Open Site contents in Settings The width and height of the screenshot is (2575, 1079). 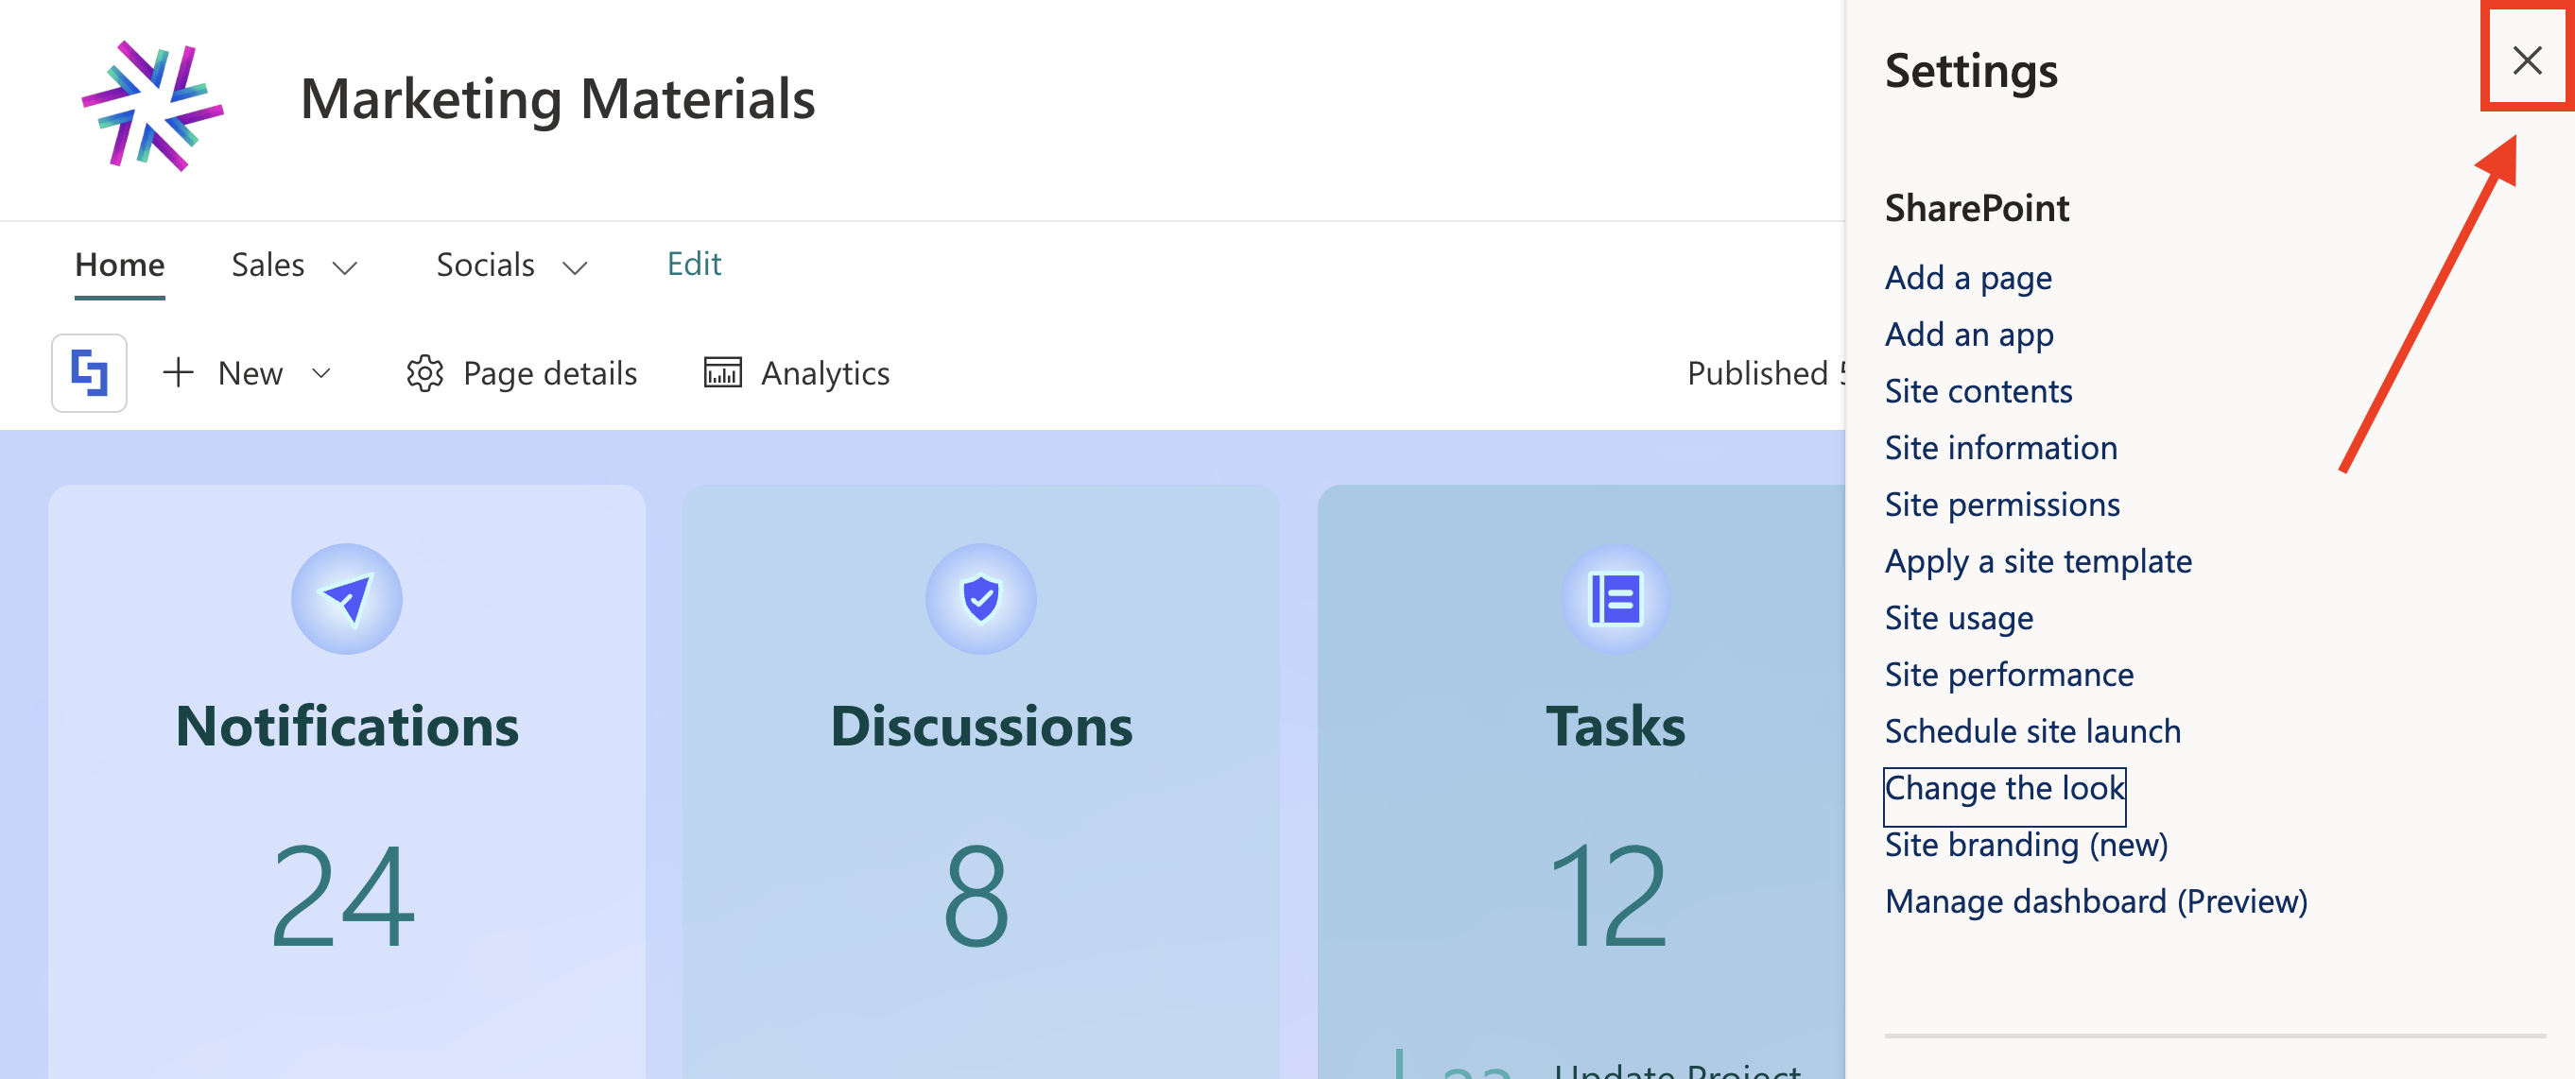coord(1978,390)
